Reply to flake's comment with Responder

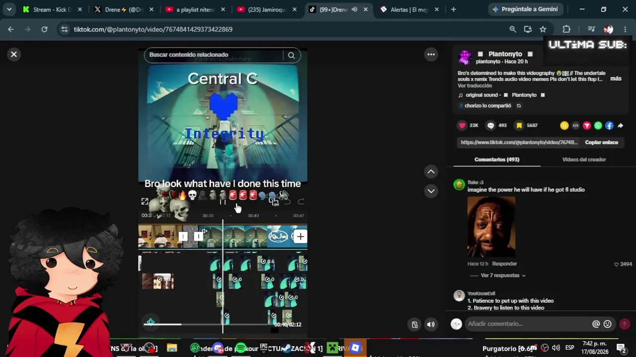tap(504, 264)
